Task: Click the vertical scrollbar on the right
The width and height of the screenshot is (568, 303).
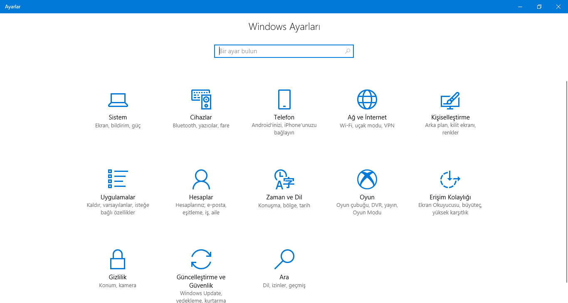Action: pyautogui.click(x=566, y=181)
